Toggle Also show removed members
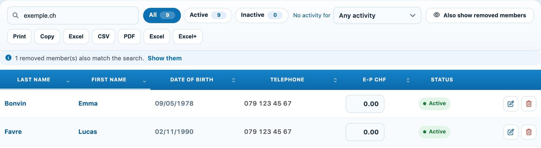This screenshot has height=148, width=541. [x=479, y=16]
